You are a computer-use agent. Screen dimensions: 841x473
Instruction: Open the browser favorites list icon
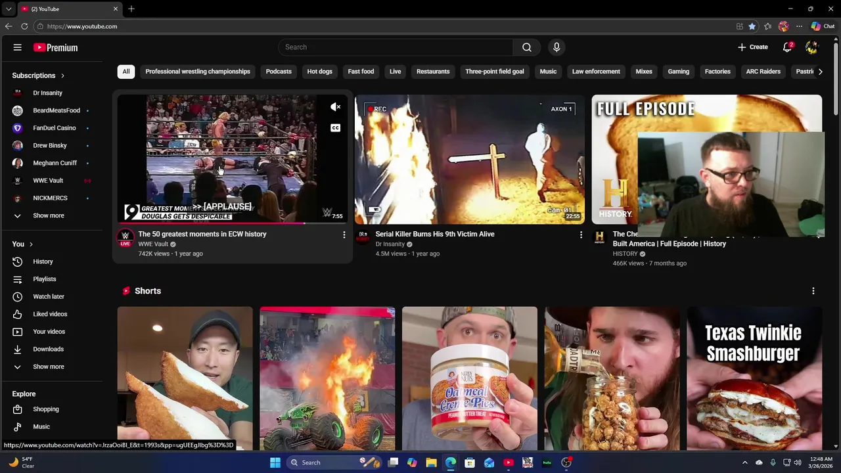(767, 26)
